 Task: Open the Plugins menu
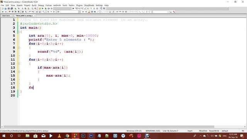tap(80, 5)
